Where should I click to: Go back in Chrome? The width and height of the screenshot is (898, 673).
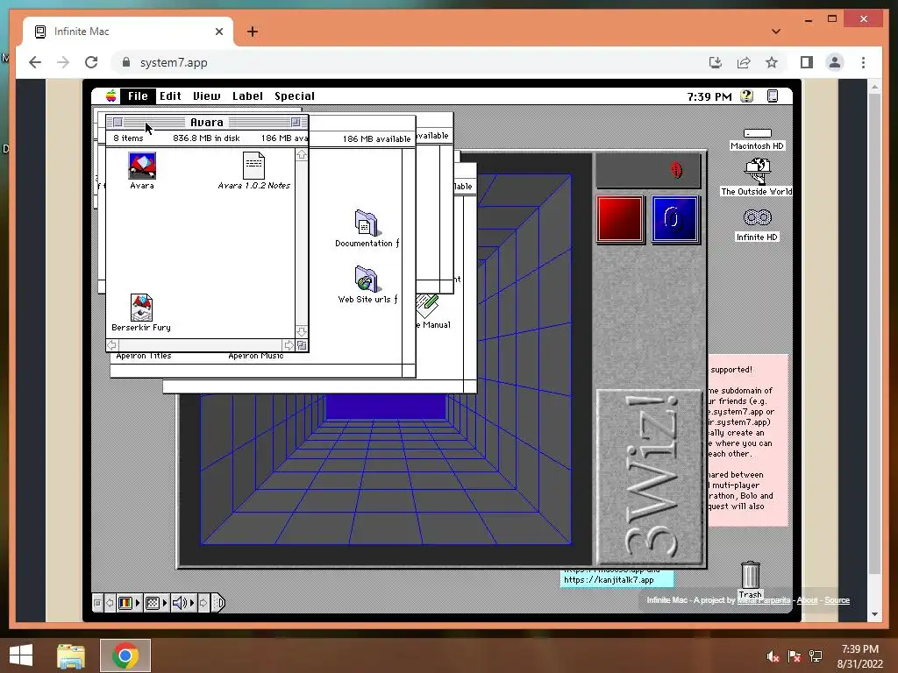35,62
